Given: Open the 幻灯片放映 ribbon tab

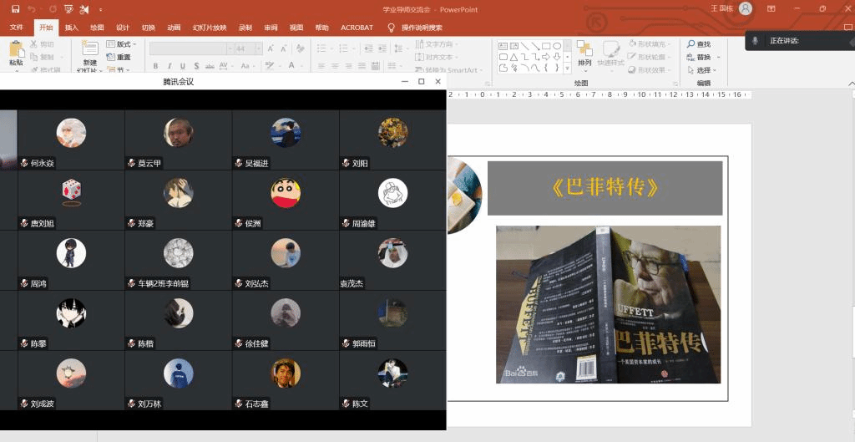Looking at the screenshot, I should click(x=210, y=28).
